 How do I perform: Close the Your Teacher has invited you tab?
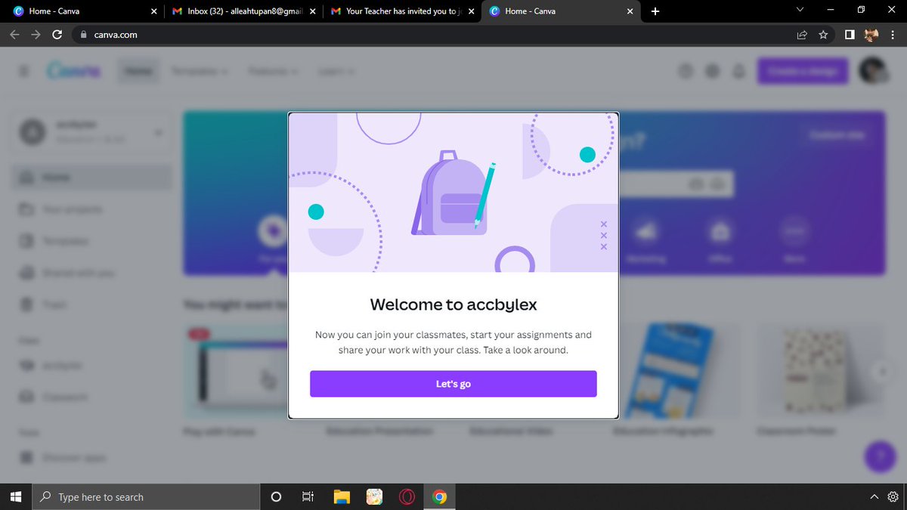[x=471, y=11]
